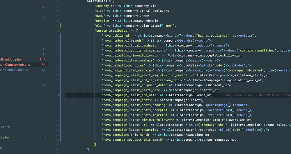Click ends_at property on line 53
The width and height of the screenshot is (291, 154).
click(205, 95)
